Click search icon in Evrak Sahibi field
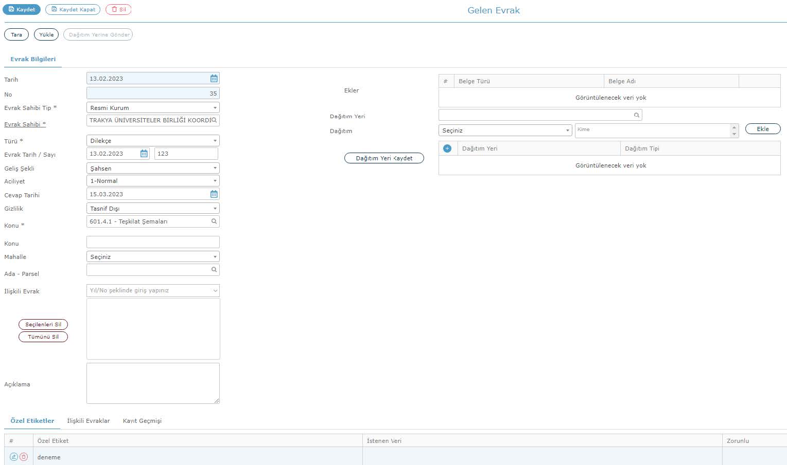The image size is (787, 465). [214, 120]
